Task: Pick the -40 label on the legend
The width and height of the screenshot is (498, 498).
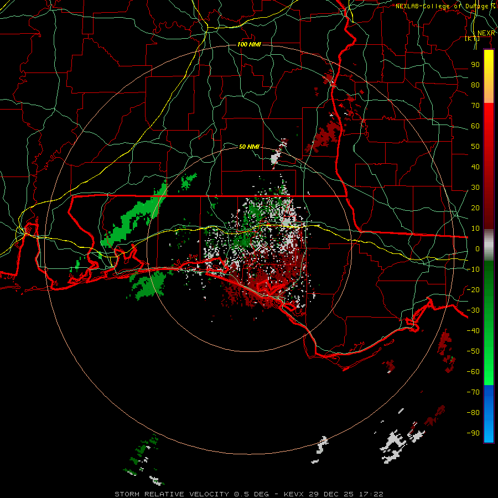Action: coord(473,331)
